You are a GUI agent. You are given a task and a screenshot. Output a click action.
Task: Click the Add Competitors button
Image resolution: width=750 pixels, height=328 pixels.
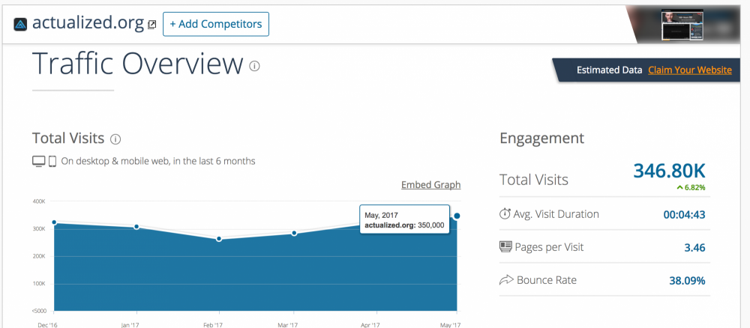click(216, 24)
